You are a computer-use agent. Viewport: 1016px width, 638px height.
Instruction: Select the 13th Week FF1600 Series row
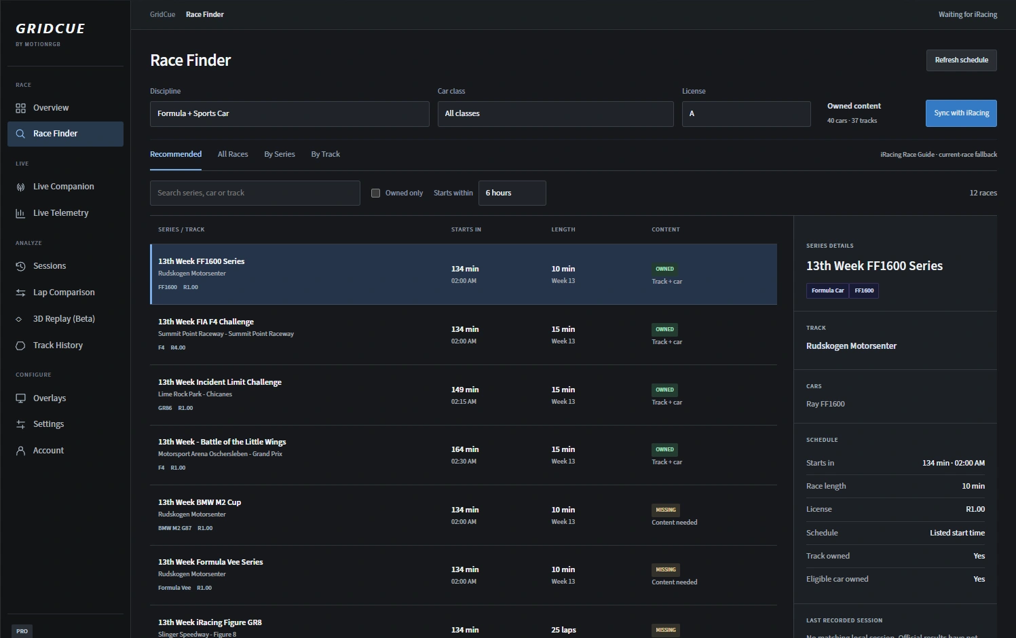[464, 274]
